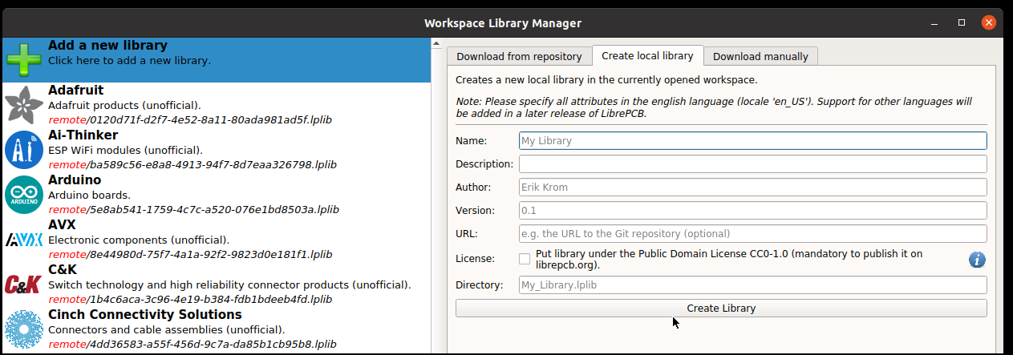Select the Arduino library title
1013x355 pixels.
click(75, 180)
